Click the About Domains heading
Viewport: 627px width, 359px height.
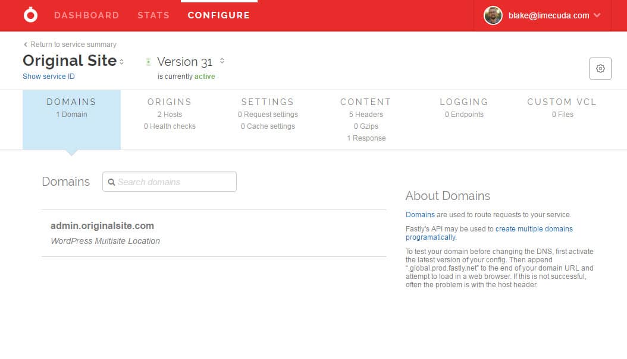447,196
